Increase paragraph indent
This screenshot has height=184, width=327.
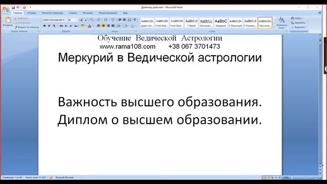(x=125, y=20)
